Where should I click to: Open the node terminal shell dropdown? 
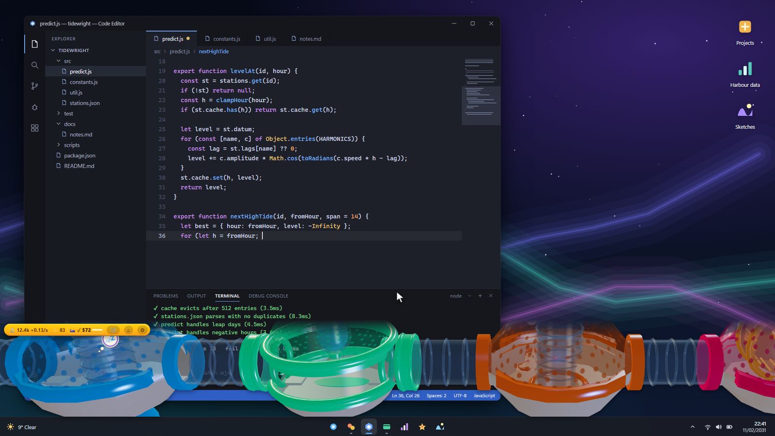point(461,296)
